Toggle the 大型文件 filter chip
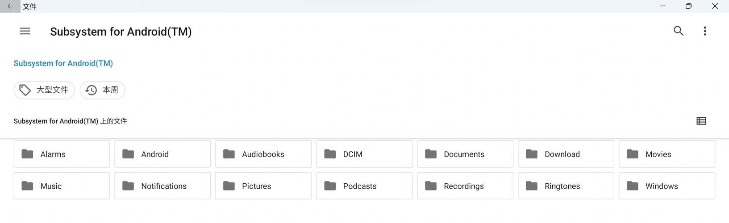This screenshot has height=223, width=729. click(44, 90)
